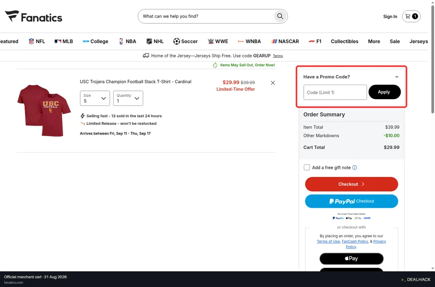The width and height of the screenshot is (435, 287).
Task: Click the fanatics.com footer text
Action: [x=14, y=282]
